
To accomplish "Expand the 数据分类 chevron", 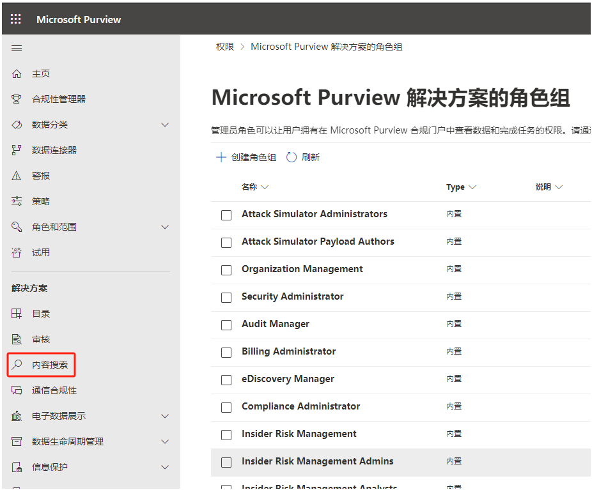I will tap(165, 125).
